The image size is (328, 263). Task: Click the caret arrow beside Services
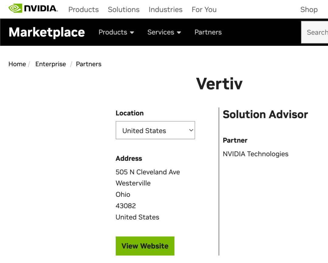(x=179, y=32)
